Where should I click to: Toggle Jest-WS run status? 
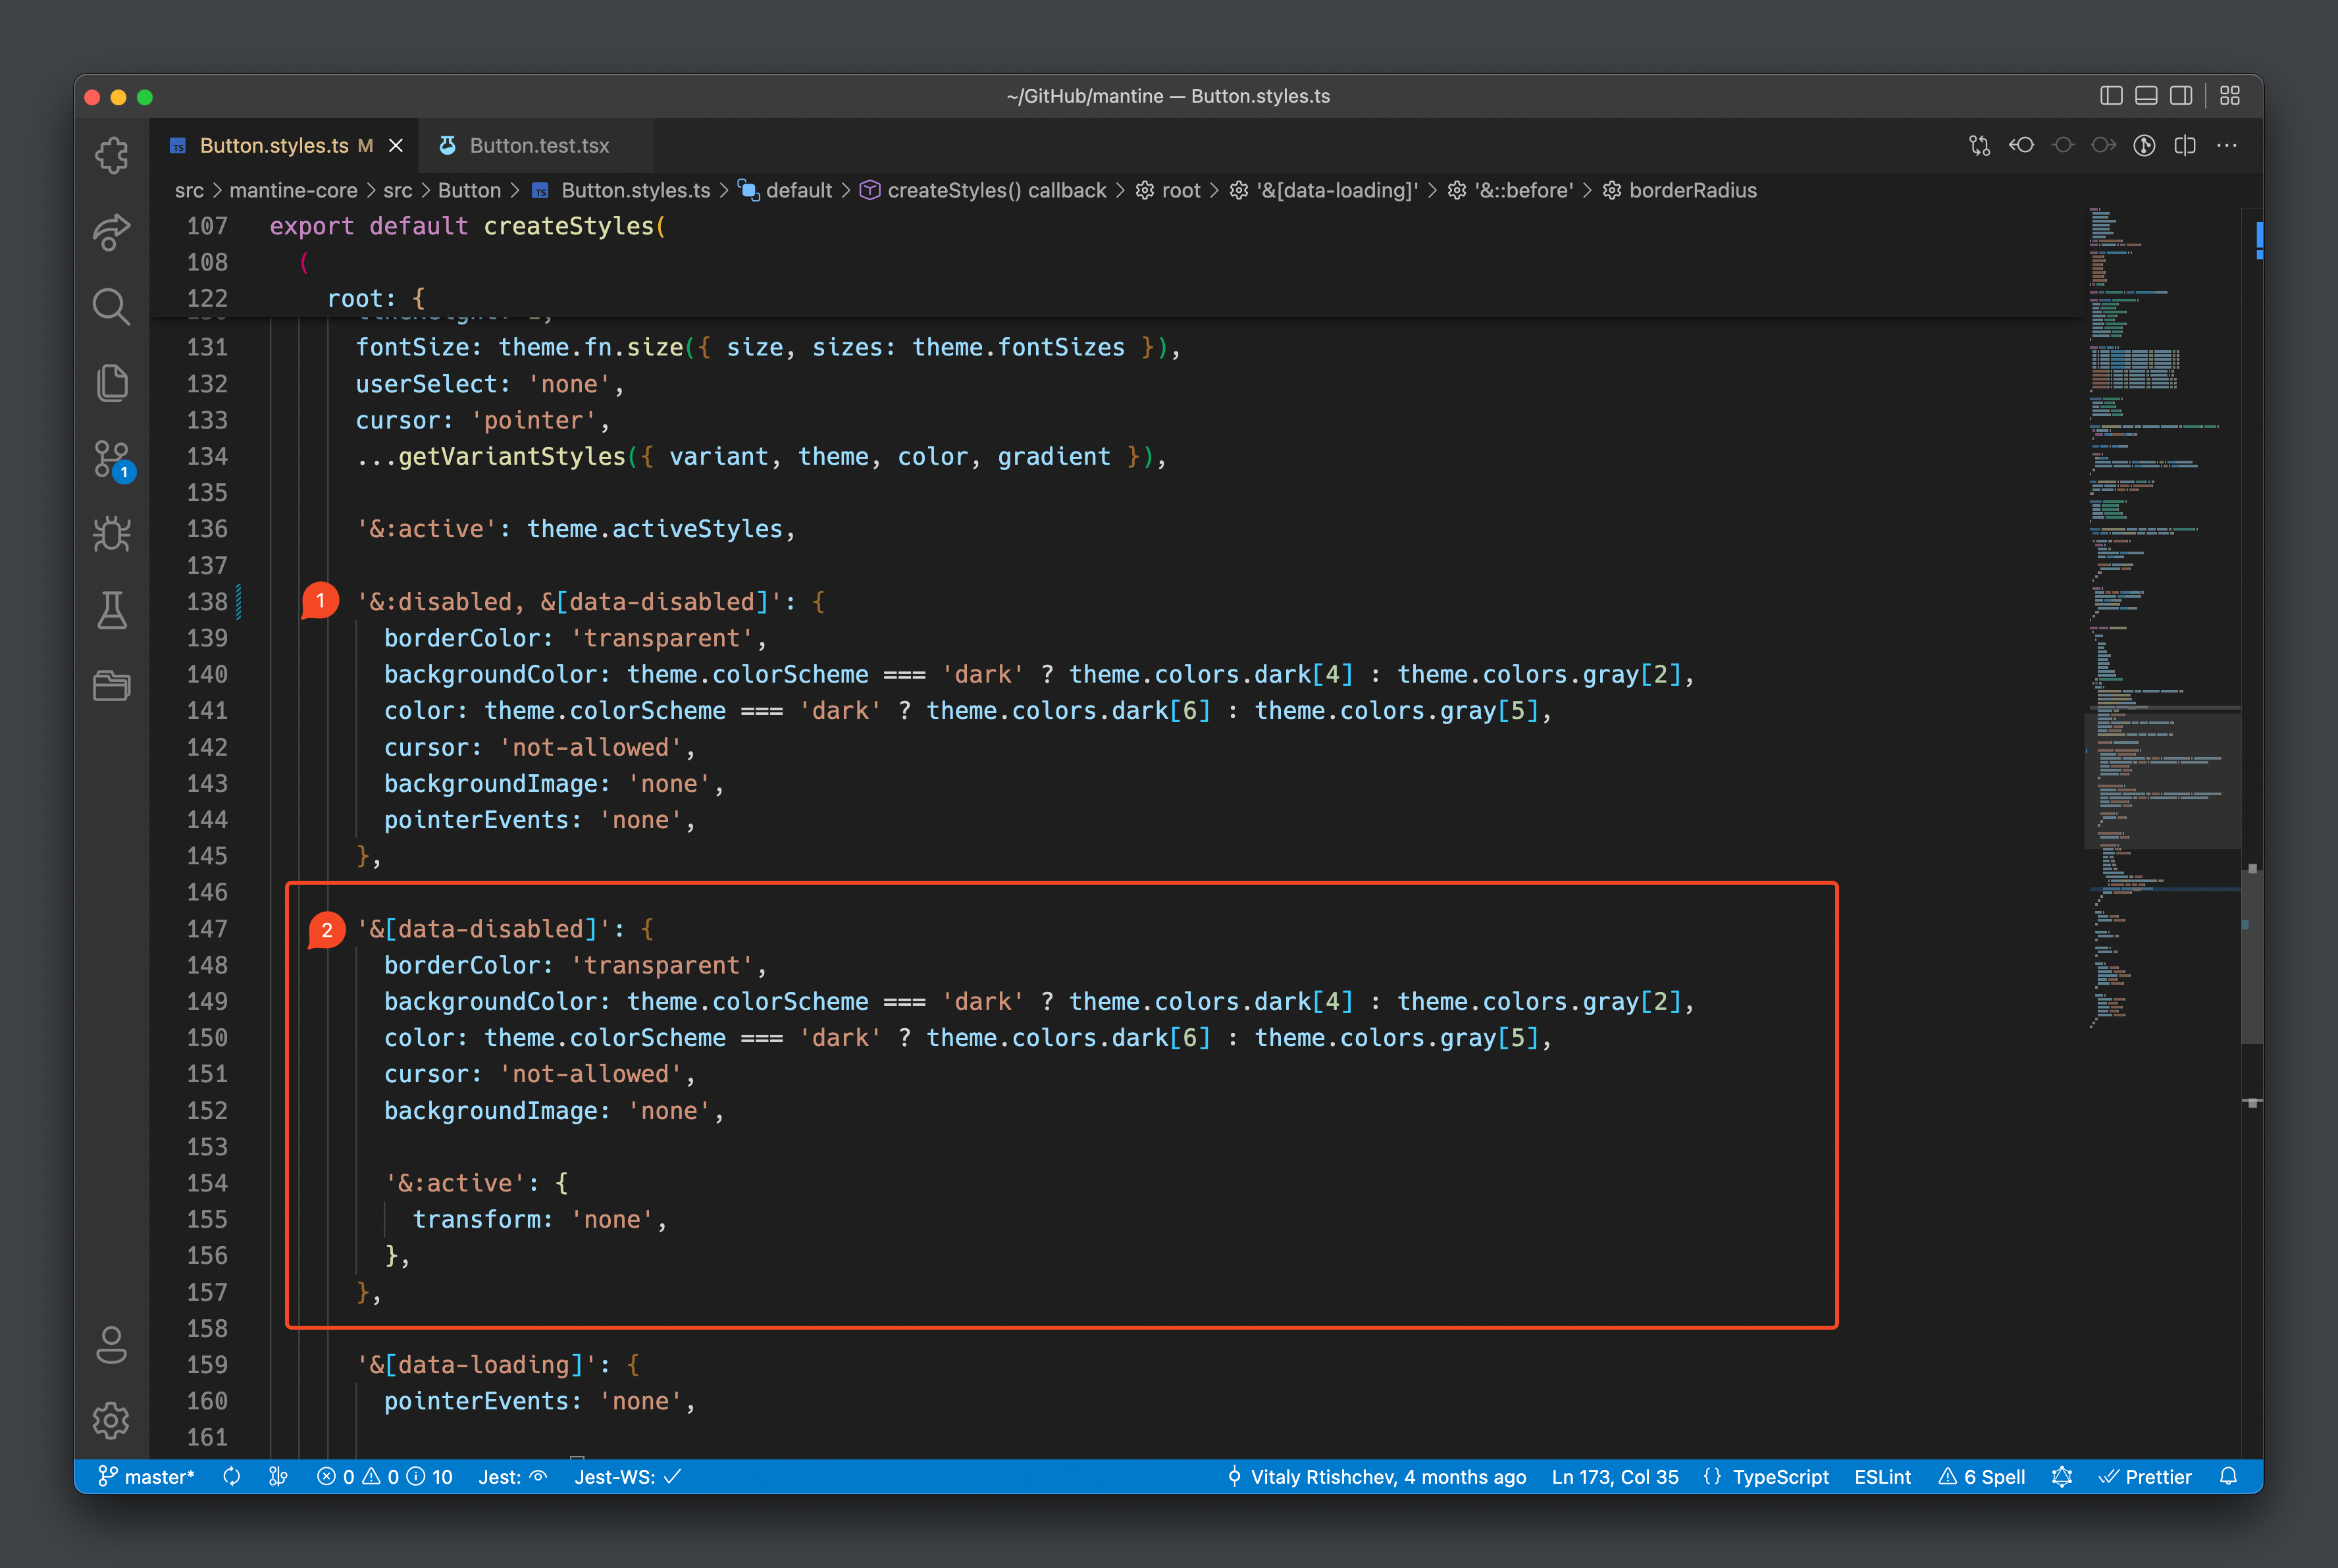pyautogui.click(x=628, y=1477)
